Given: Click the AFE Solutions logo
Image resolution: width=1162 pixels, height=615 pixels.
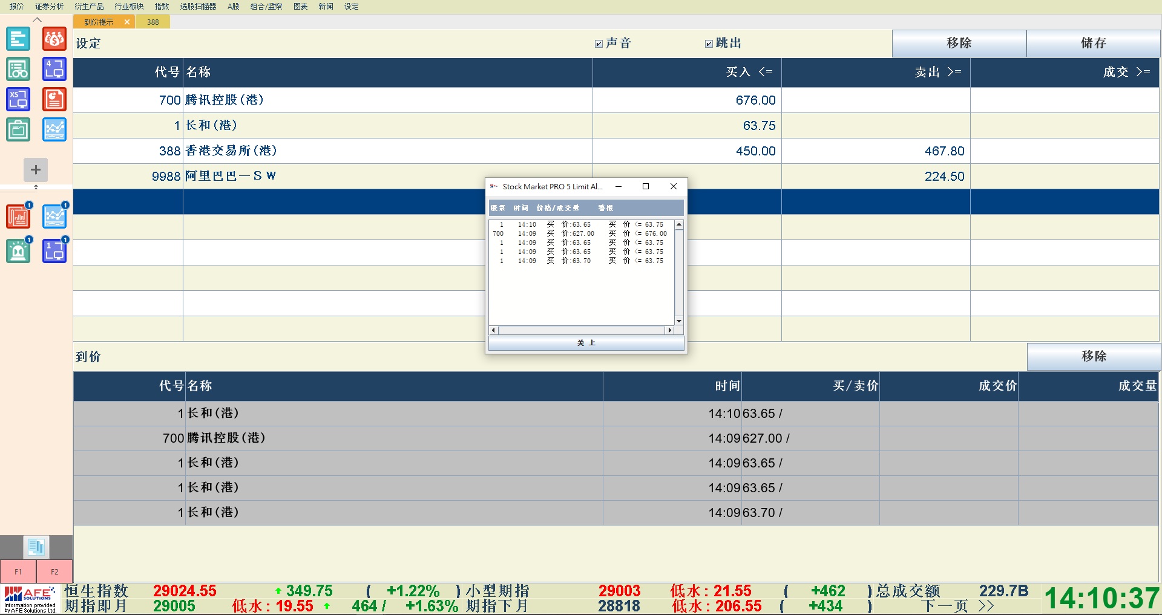Looking at the screenshot, I should [x=30, y=599].
